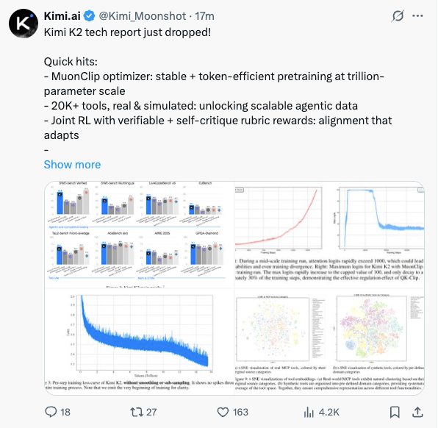Screen dimensions: 438x428
Task: Open the benchmark bar charts image
Action: [x=140, y=235]
